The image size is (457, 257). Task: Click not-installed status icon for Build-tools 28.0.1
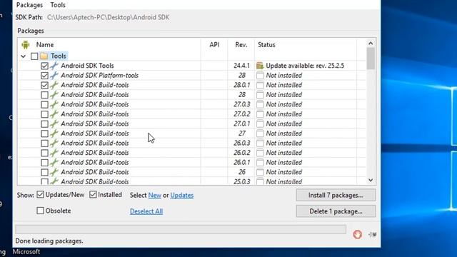(260, 85)
